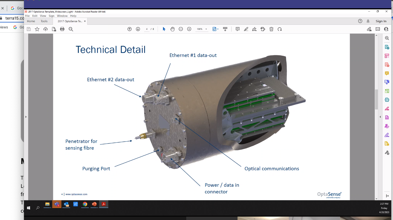Open the Organize Pages tool in right pane
The width and height of the screenshot is (393, 220).
click(x=387, y=91)
